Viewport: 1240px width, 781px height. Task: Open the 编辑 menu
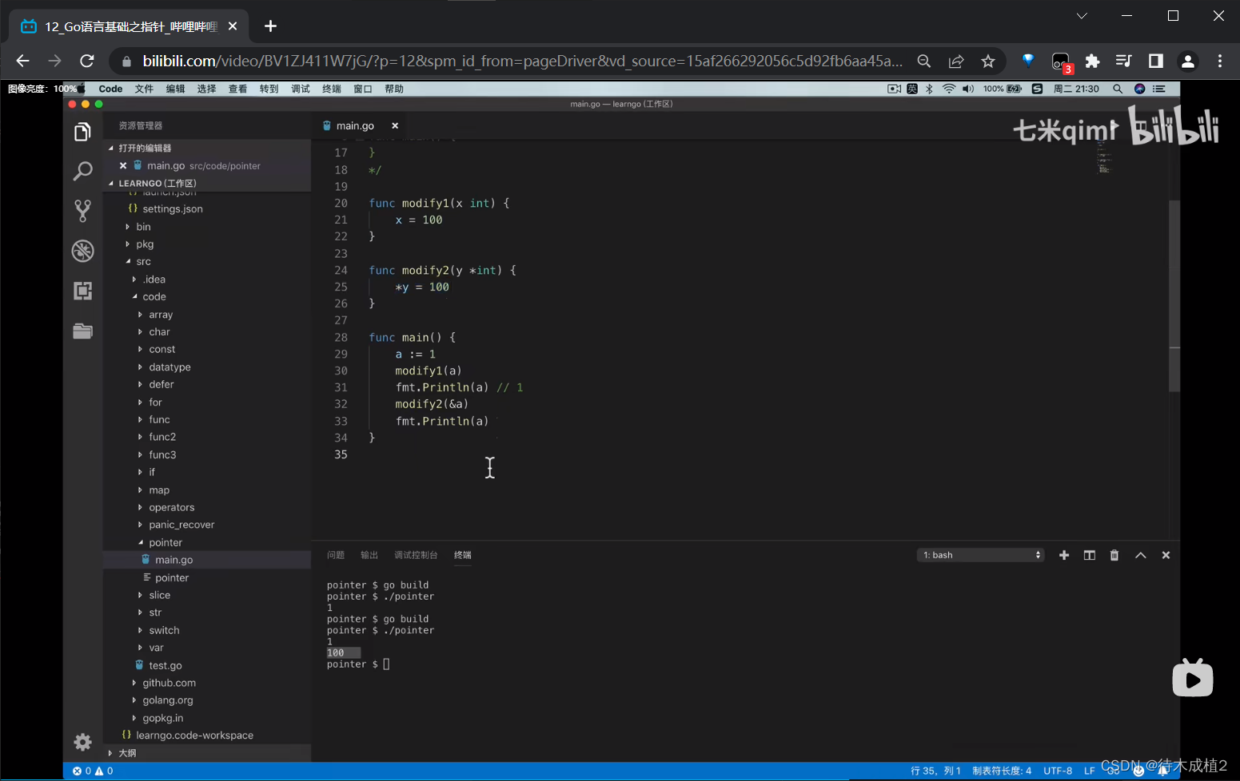[175, 89]
